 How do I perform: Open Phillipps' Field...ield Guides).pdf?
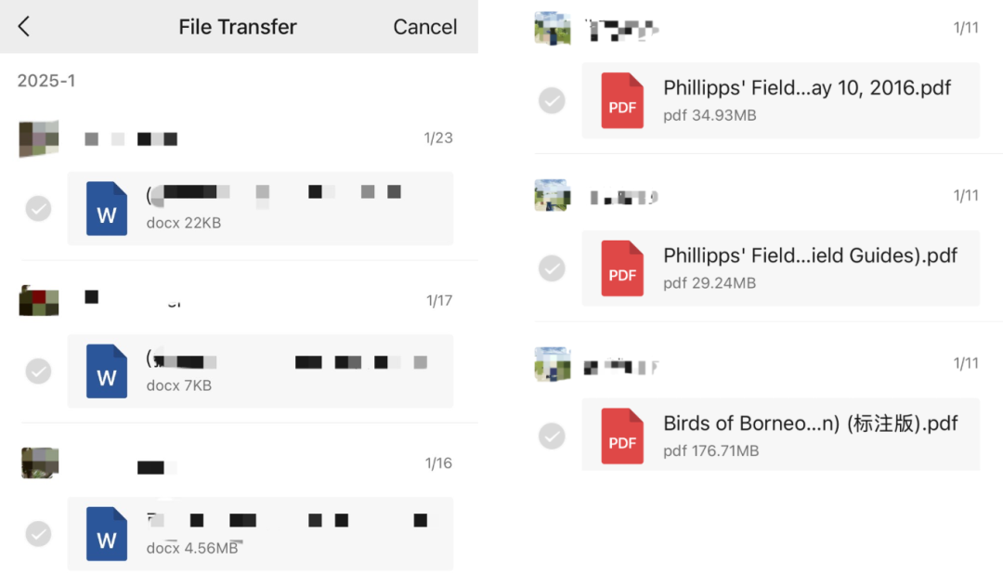780,268
